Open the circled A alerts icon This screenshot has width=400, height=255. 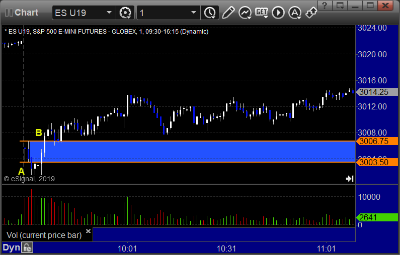pyautogui.click(x=295, y=13)
